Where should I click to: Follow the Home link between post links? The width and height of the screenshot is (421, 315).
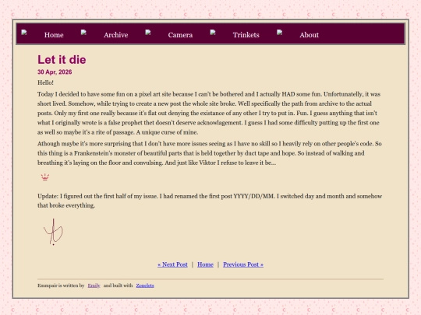205,264
